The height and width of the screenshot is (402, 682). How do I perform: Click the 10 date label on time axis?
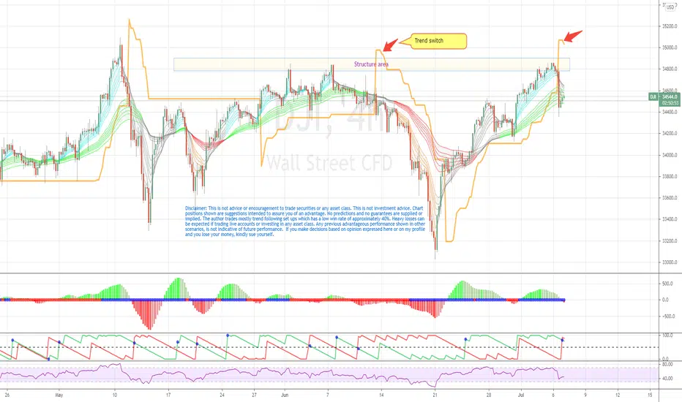pyautogui.click(x=114, y=395)
